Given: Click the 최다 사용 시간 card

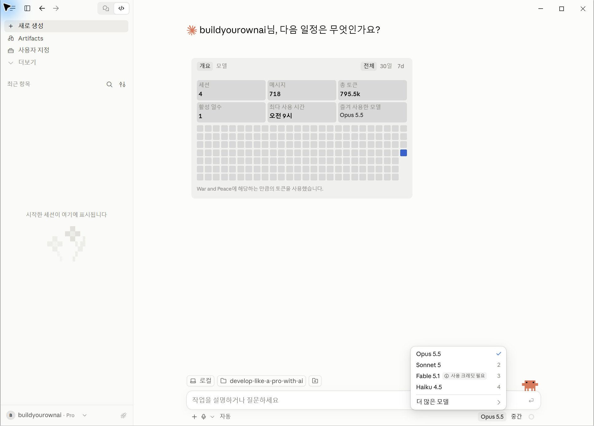Looking at the screenshot, I should click(302, 112).
